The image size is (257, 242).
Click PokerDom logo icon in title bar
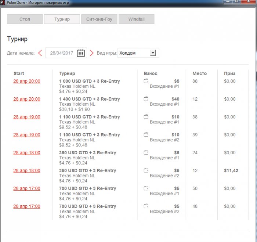tap(3, 3)
